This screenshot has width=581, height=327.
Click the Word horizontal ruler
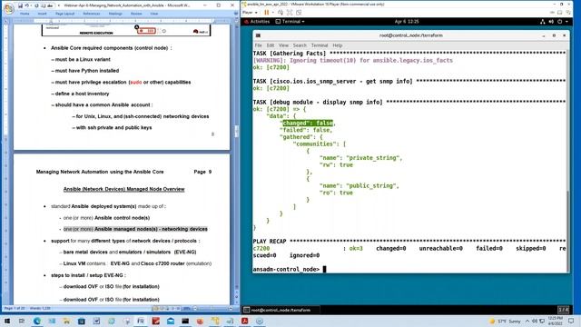coord(124,20)
